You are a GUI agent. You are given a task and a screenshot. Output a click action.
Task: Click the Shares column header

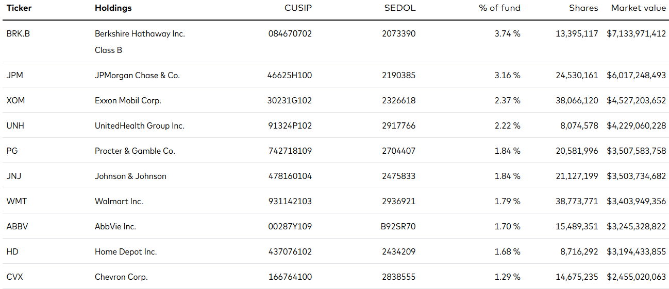click(x=583, y=8)
